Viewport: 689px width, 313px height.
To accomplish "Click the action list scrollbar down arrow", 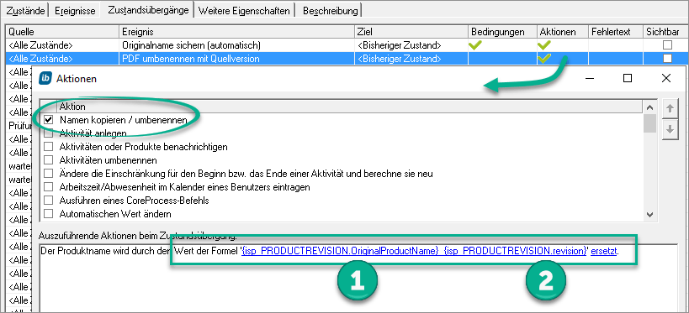I will 650,215.
